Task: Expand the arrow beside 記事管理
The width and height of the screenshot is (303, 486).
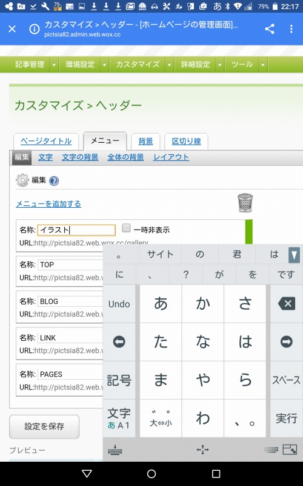Action: (54, 64)
